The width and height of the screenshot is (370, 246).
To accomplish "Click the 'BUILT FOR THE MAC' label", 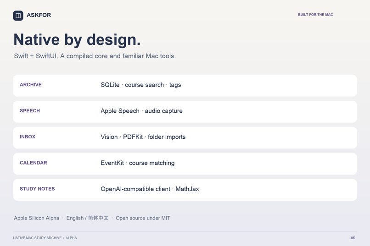I will point(315,15).
